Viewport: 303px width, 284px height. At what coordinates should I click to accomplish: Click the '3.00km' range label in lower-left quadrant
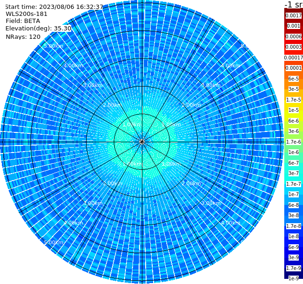tap(93, 203)
